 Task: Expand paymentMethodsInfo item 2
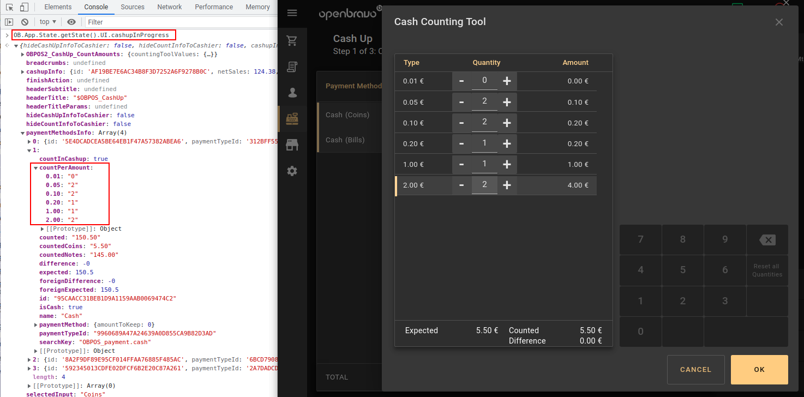[x=29, y=359]
